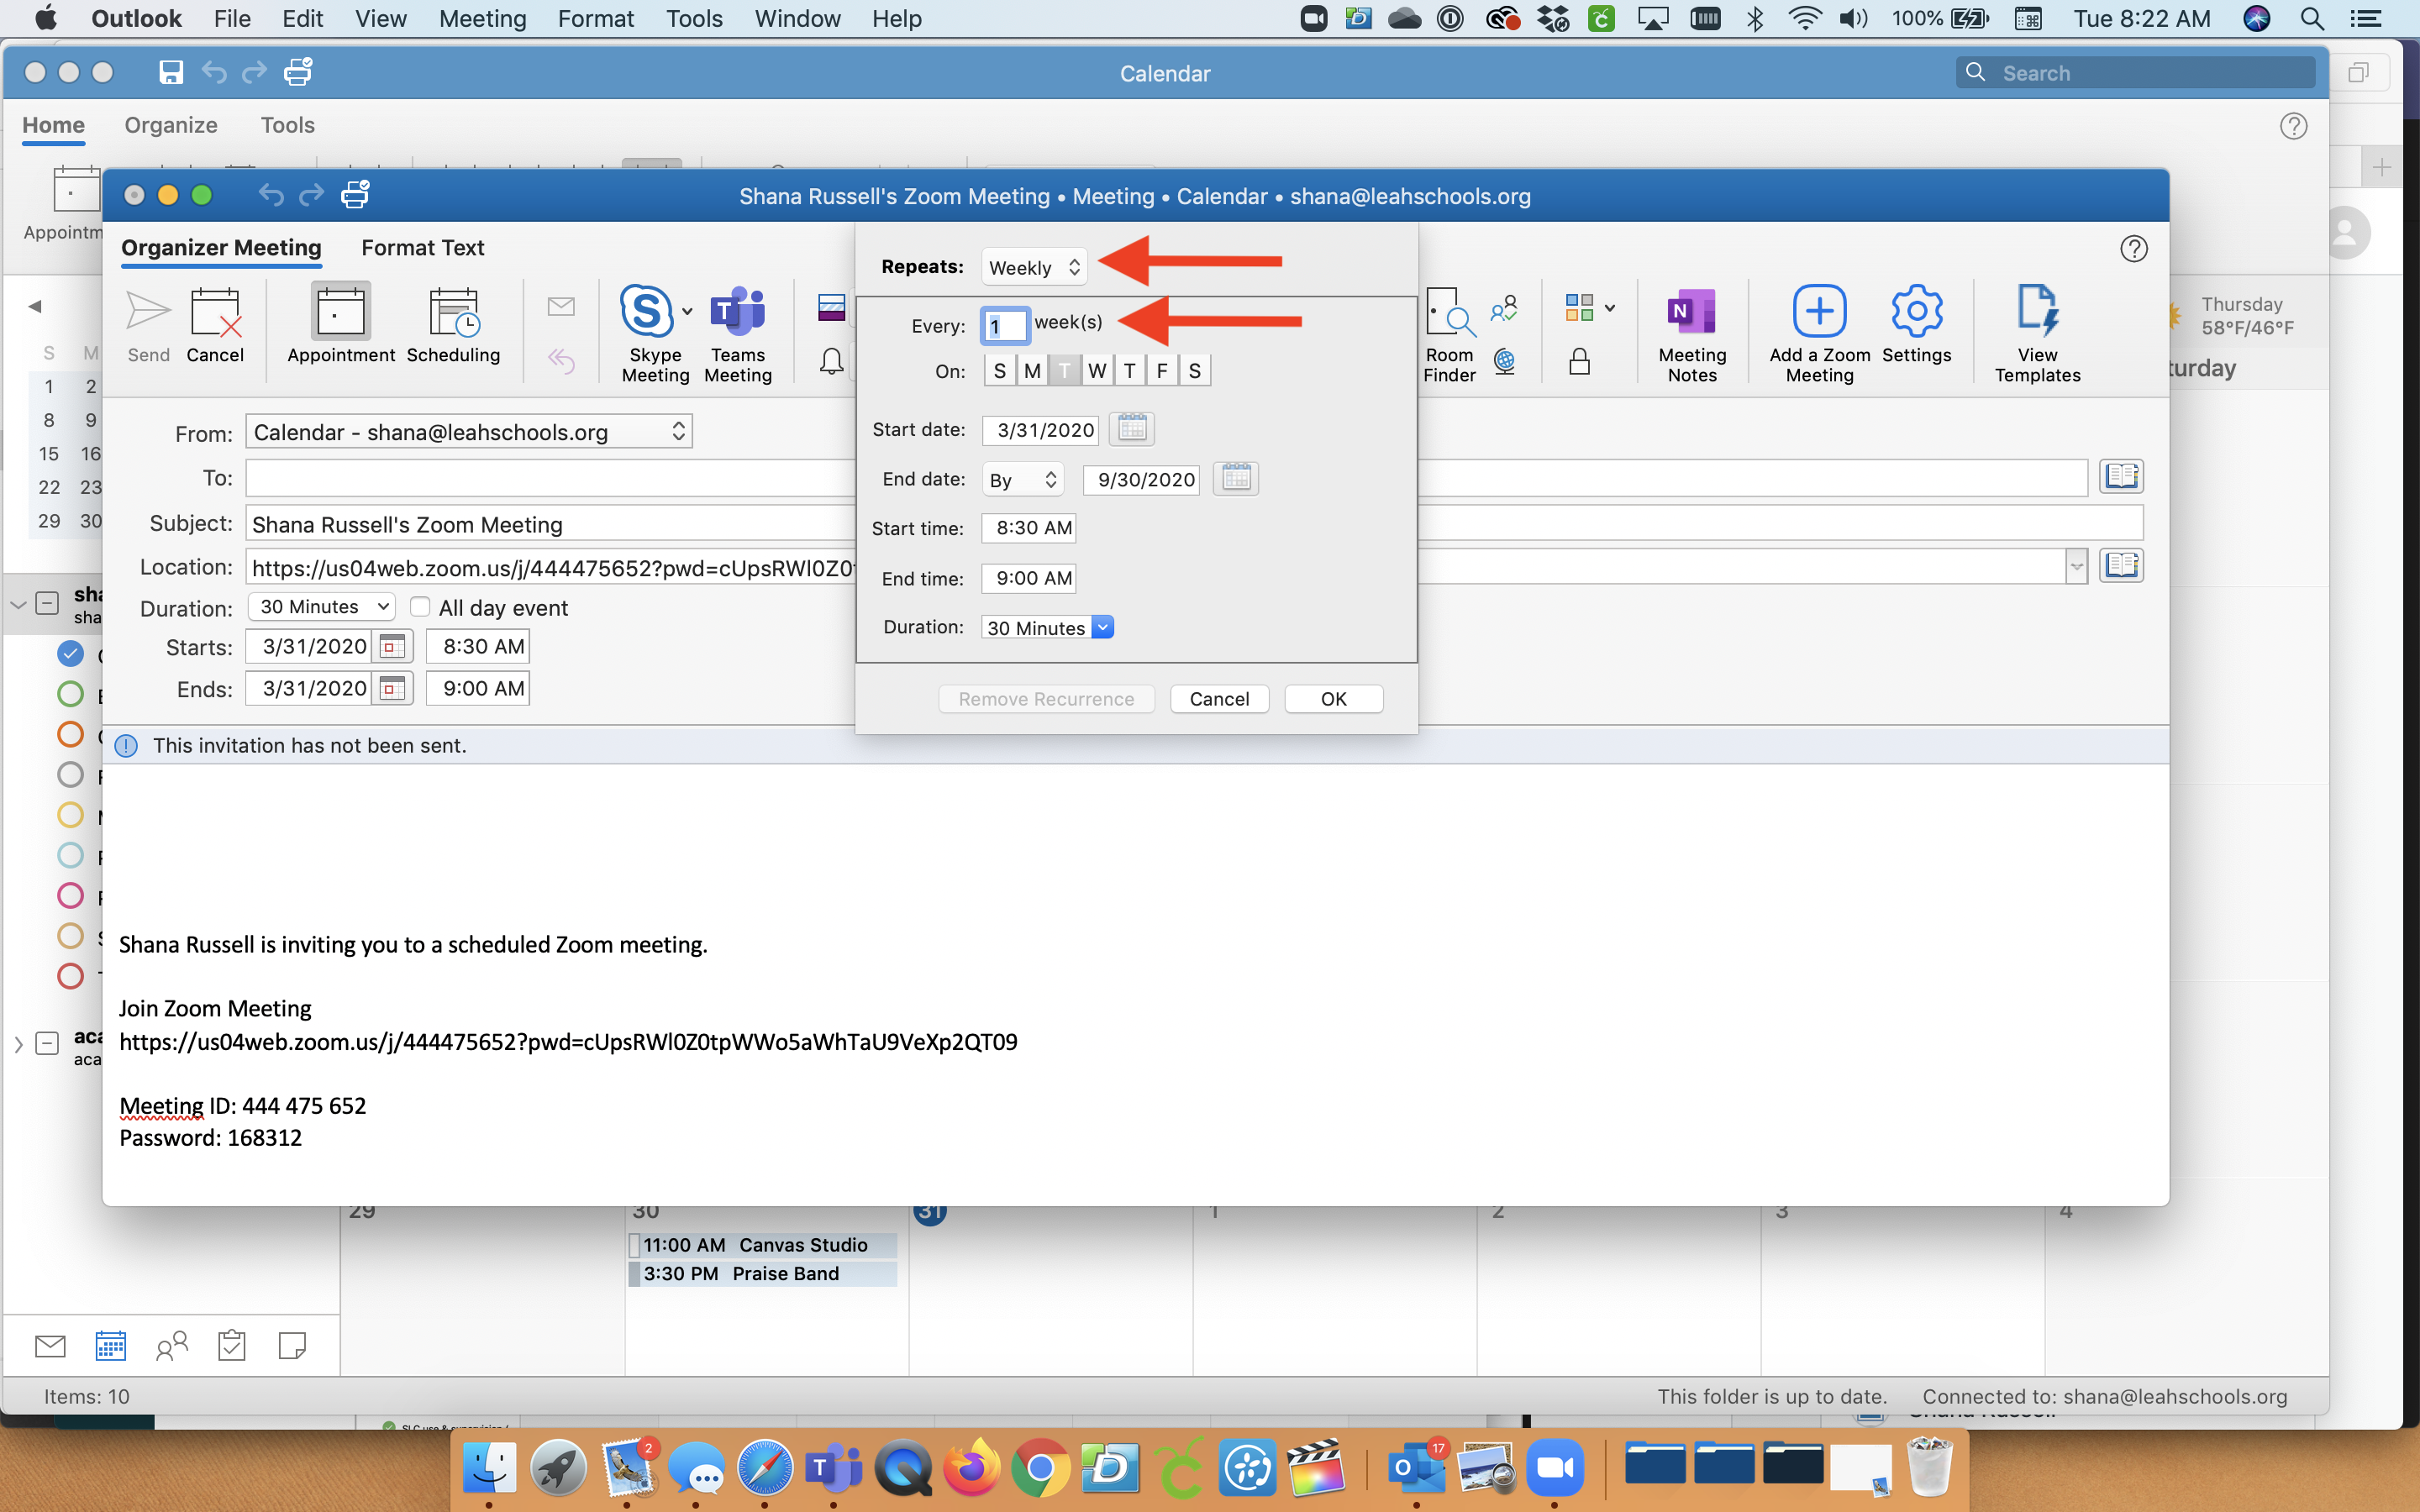The height and width of the screenshot is (1512, 2420).
Task: Click Add a Zoom Meeting
Action: [1819, 334]
